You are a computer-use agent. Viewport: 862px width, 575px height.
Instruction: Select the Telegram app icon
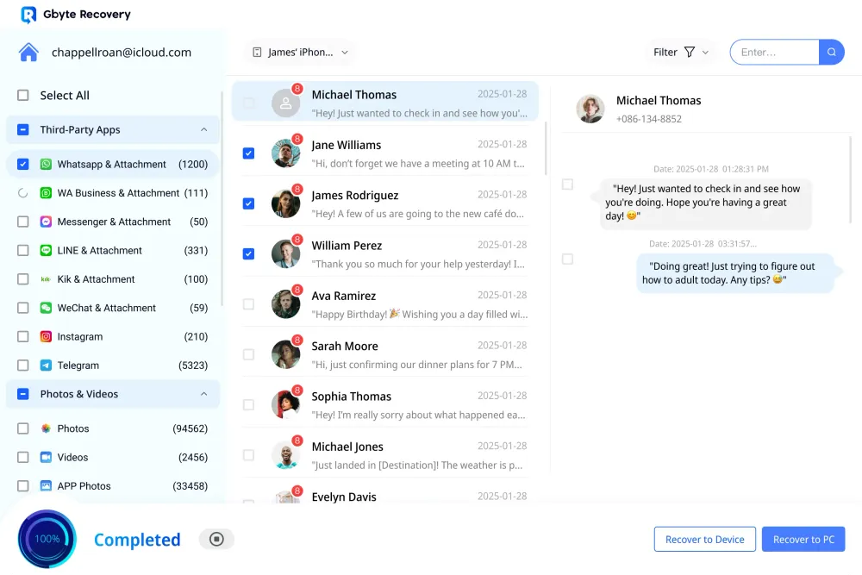coord(45,365)
